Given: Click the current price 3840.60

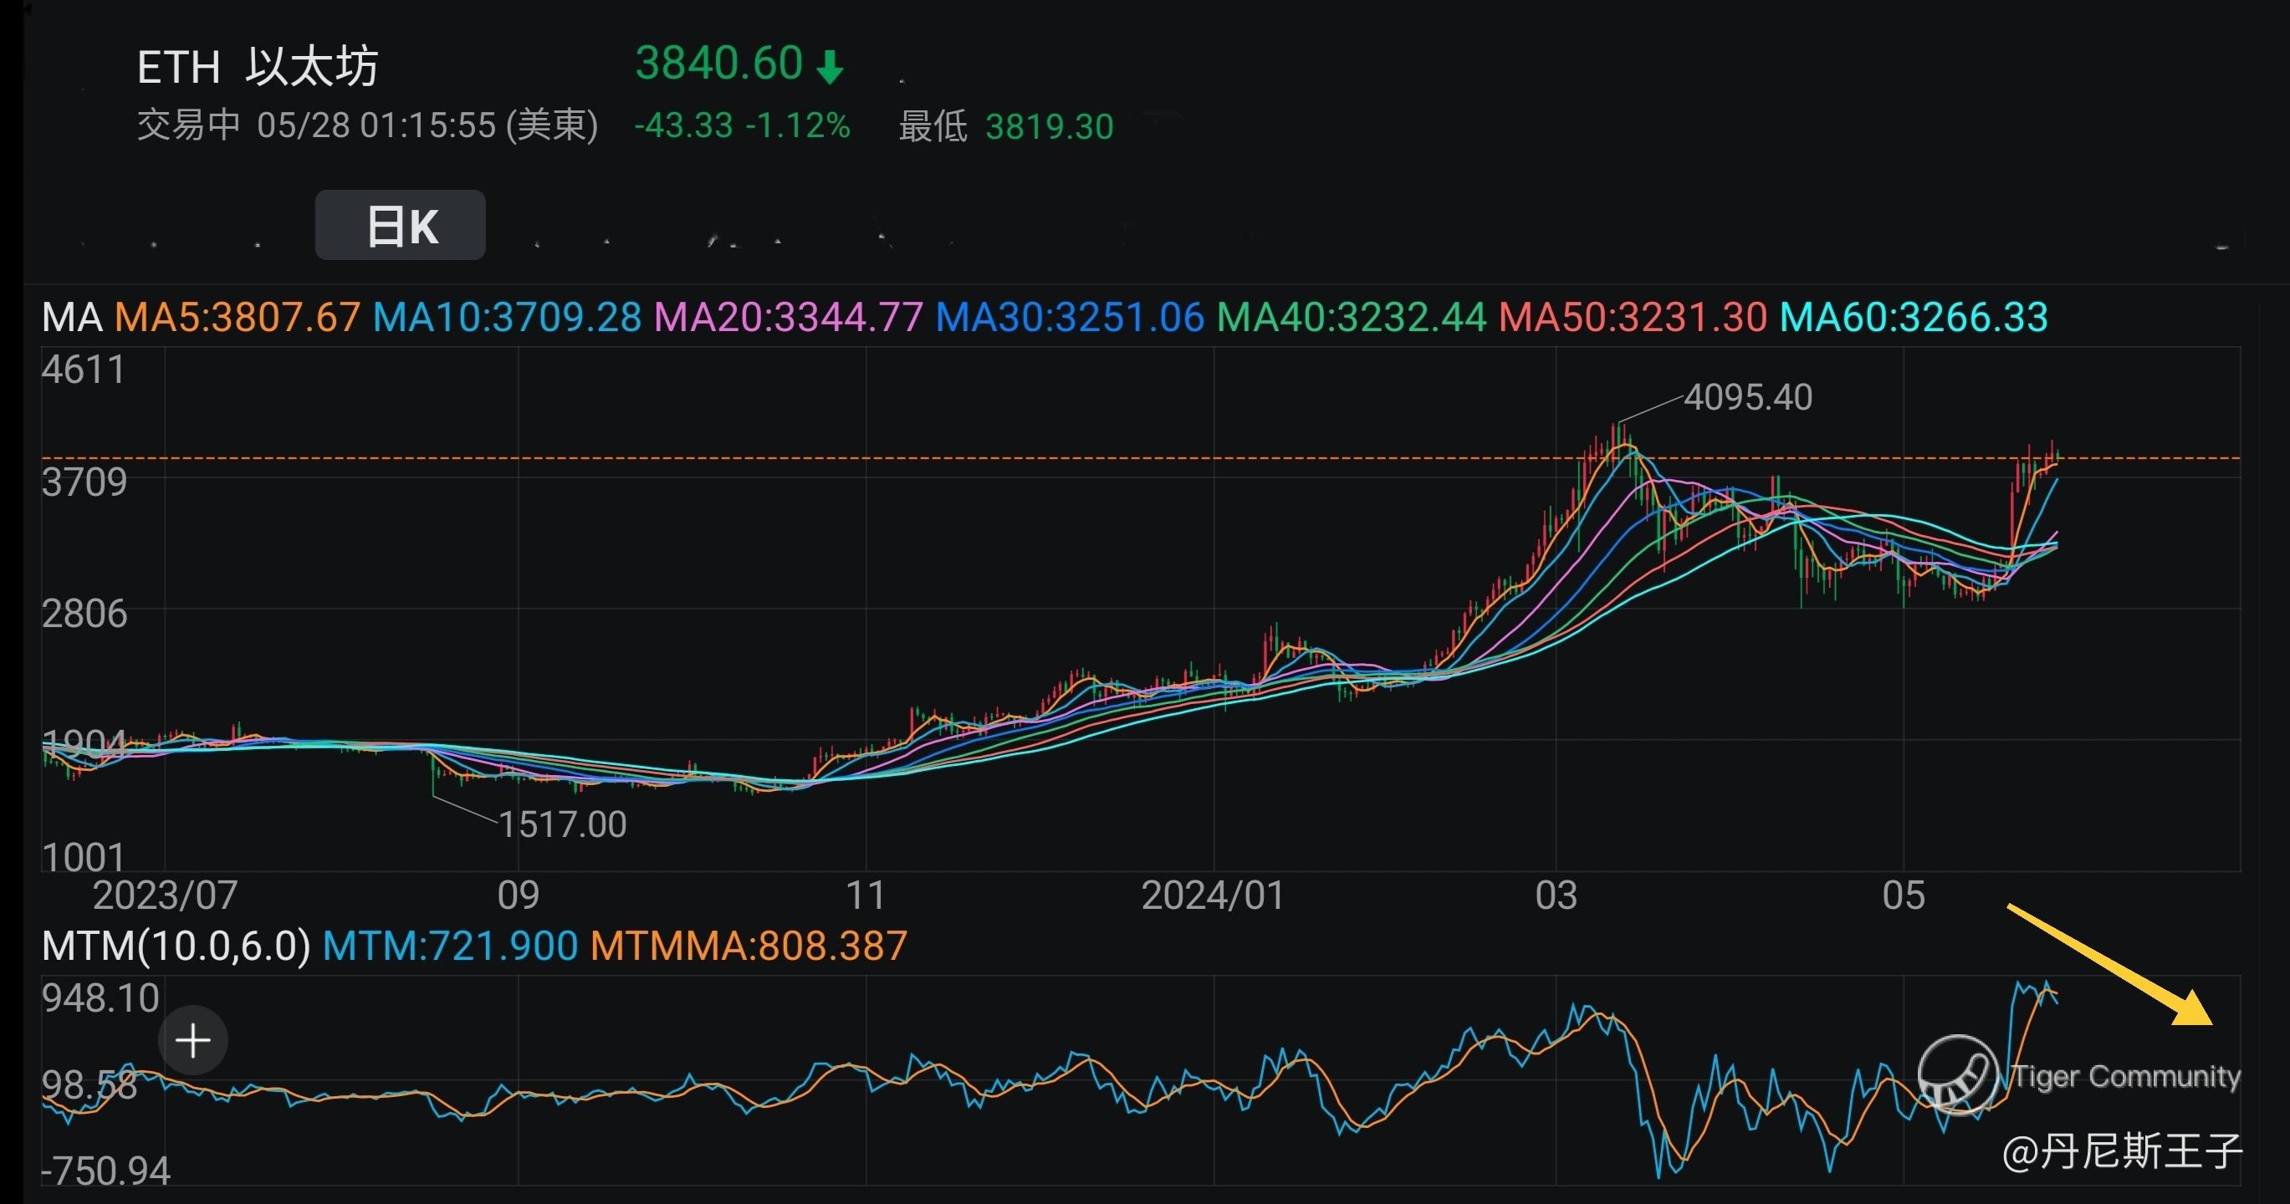Looking at the screenshot, I should 719,64.
